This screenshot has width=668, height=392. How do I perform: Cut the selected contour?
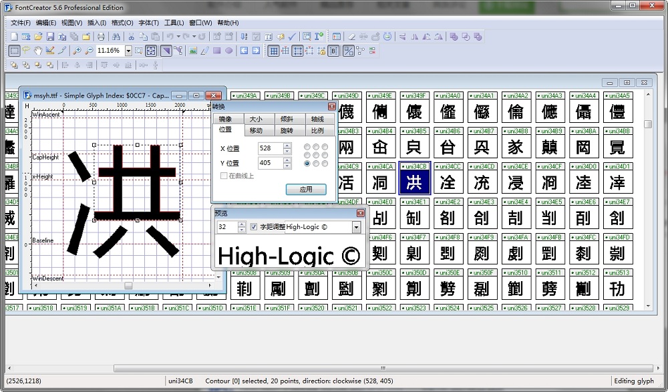132,35
